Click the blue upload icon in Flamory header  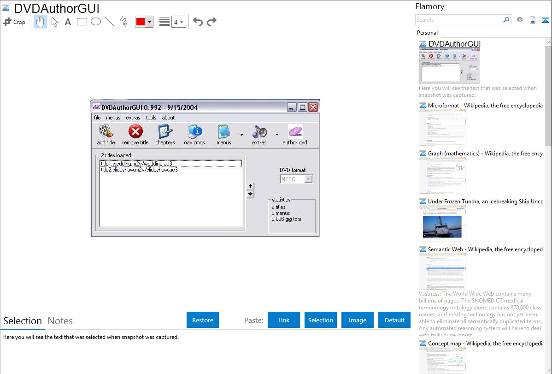(545, 20)
